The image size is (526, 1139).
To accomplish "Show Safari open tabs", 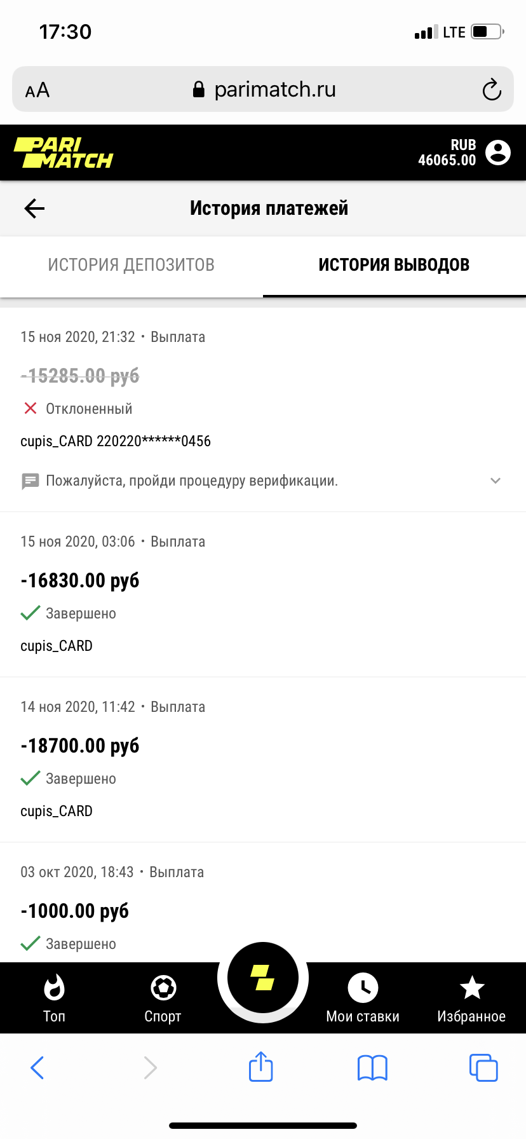I will (x=483, y=1067).
